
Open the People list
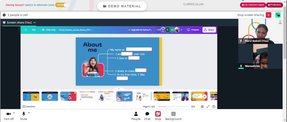pyautogui.click(x=136, y=116)
